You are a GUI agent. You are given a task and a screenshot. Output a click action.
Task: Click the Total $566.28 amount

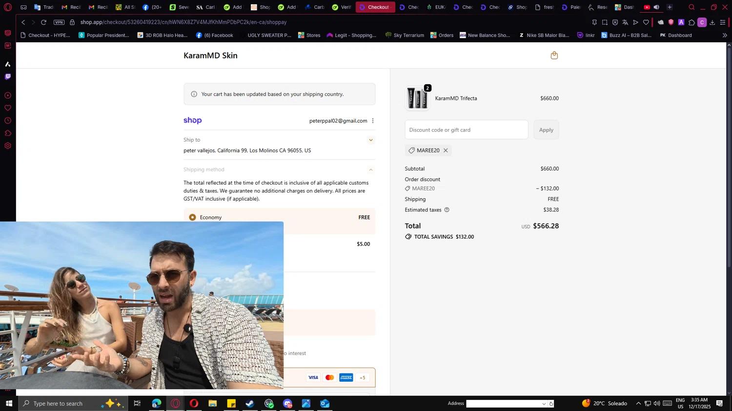point(546,226)
